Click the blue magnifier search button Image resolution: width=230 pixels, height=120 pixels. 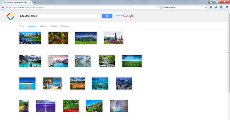coord(107,16)
